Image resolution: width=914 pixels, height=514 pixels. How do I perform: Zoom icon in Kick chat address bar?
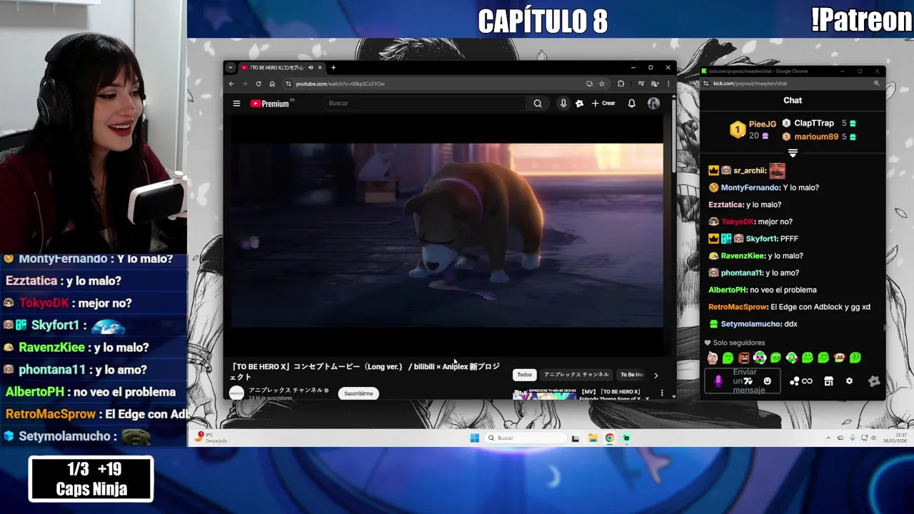[876, 84]
